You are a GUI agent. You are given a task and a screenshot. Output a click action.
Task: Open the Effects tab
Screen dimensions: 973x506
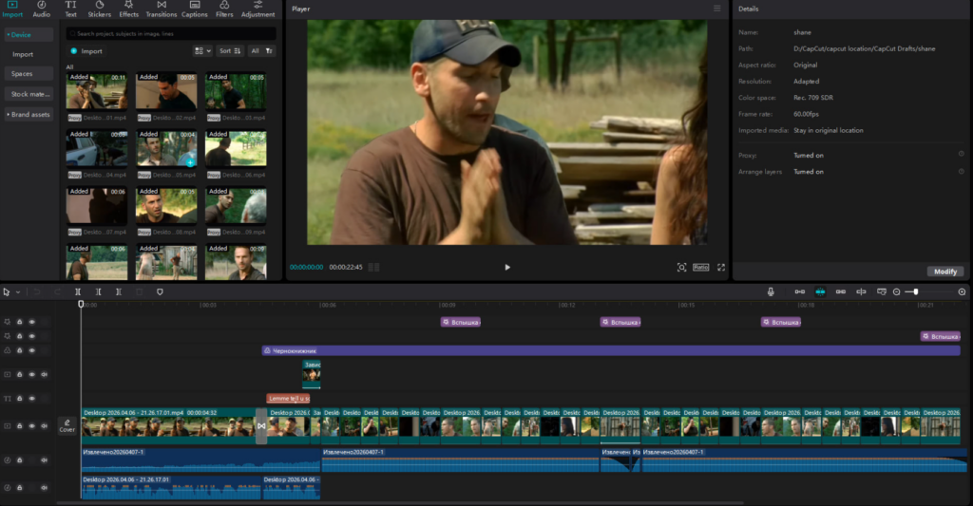[128, 9]
